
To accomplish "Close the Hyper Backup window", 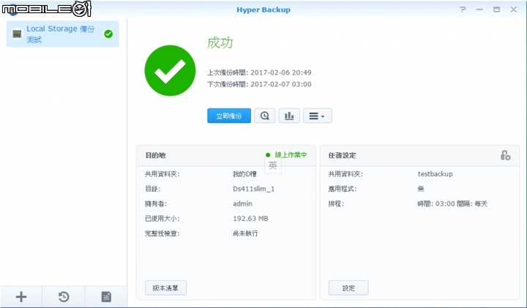I will [x=514, y=10].
